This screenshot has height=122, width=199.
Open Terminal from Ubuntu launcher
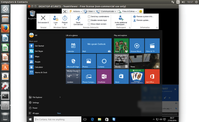tap(5, 96)
